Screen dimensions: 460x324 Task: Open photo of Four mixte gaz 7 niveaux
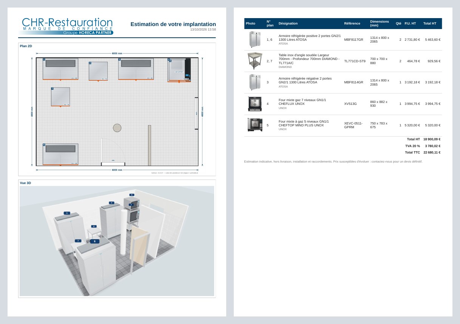(x=255, y=104)
